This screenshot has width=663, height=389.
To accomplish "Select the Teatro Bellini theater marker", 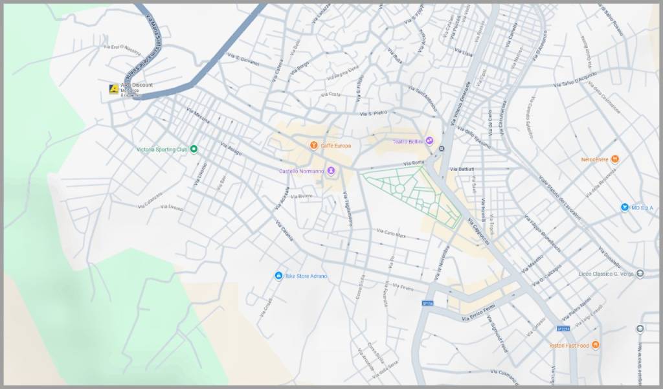I will coord(429,141).
